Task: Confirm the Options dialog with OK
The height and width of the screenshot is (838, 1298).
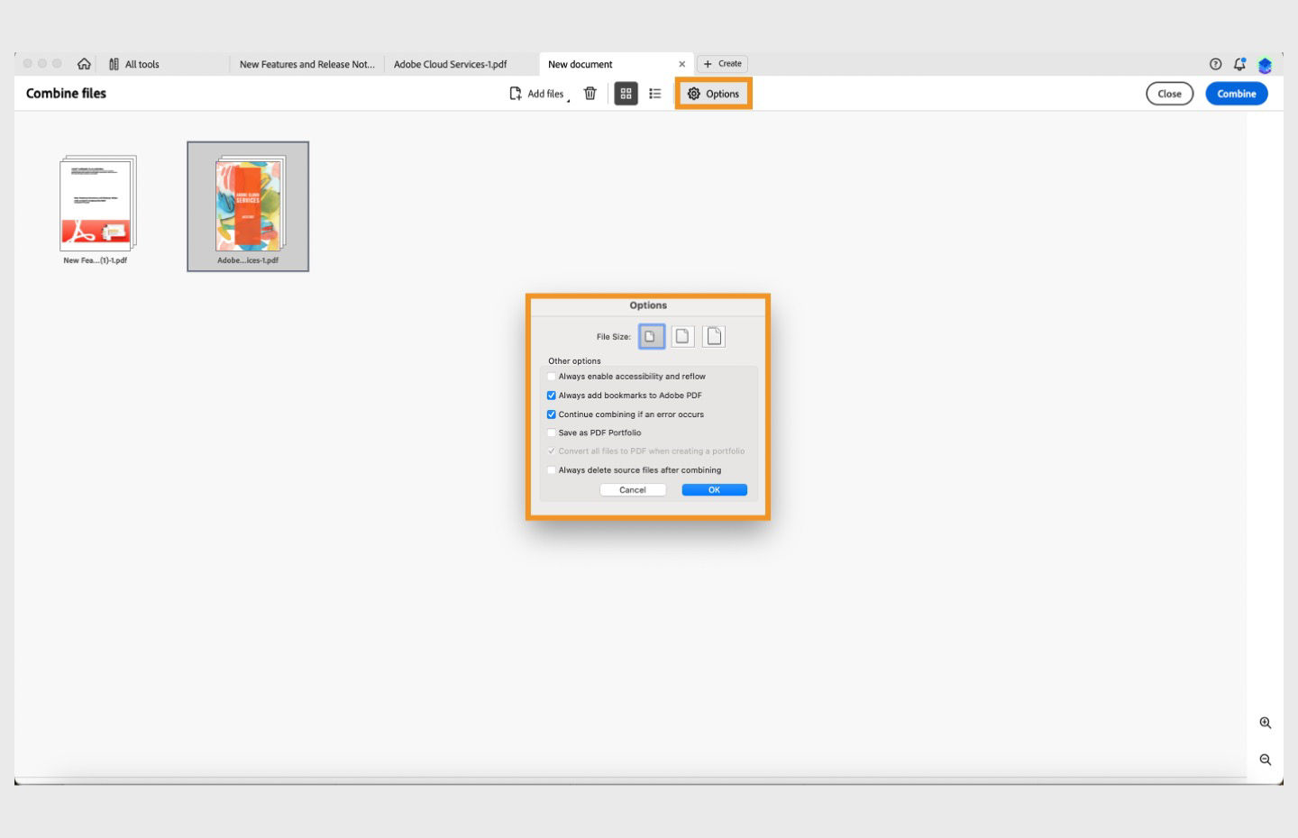Action: 714,490
